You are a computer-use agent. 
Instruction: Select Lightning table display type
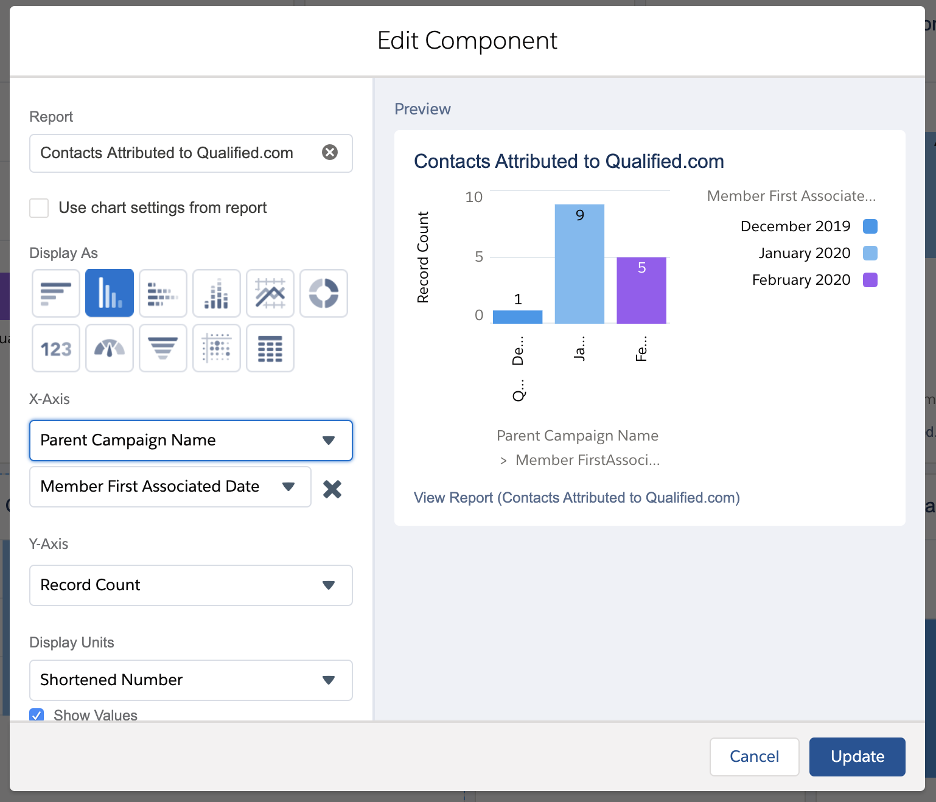[270, 348]
